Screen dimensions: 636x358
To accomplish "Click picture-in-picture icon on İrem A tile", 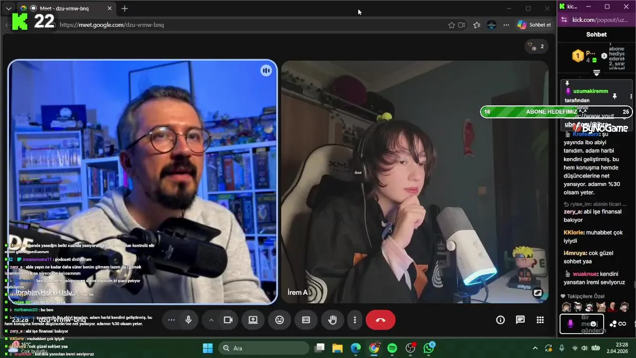I will point(538,293).
